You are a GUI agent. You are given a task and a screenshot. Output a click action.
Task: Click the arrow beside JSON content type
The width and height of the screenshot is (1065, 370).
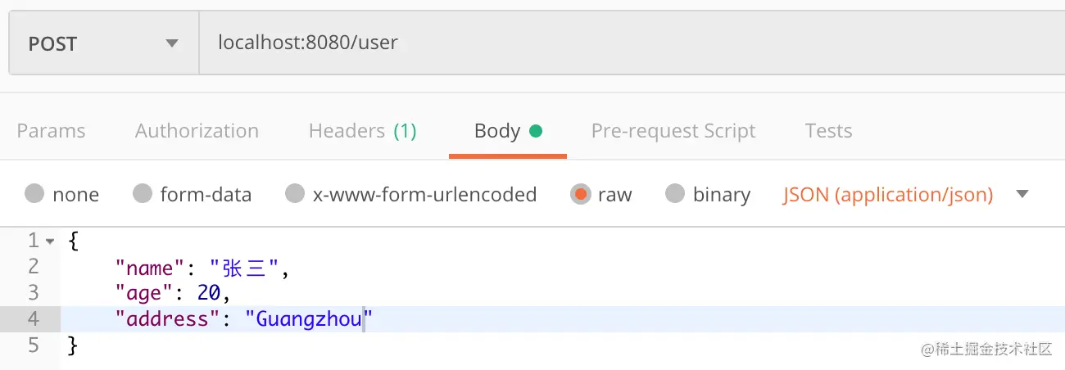[1022, 195]
